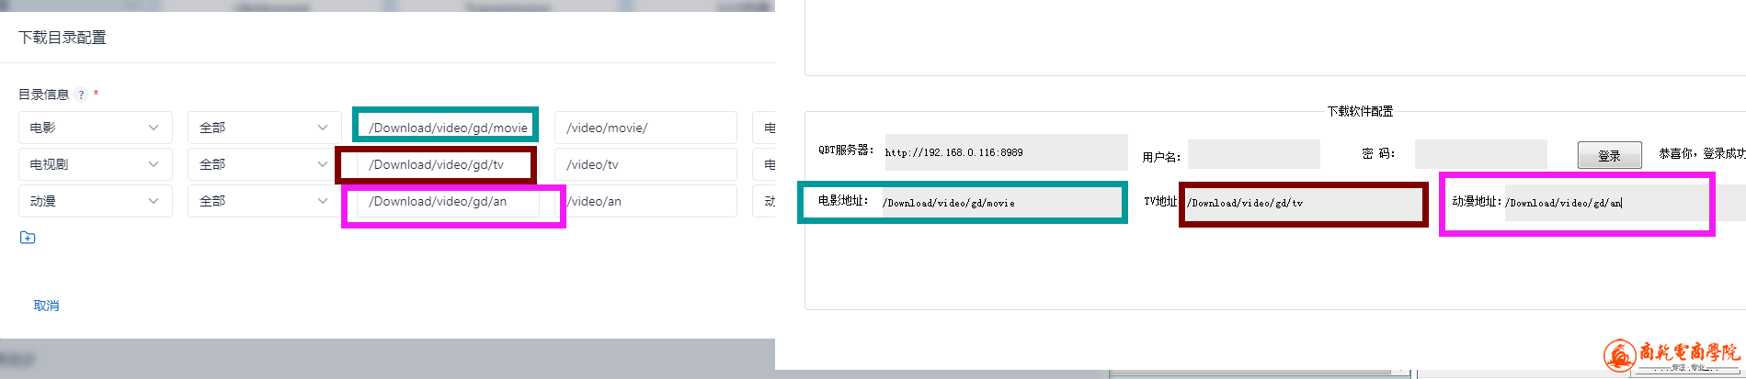
Task: Click the help icon beside 目录信息
Action: point(81,95)
